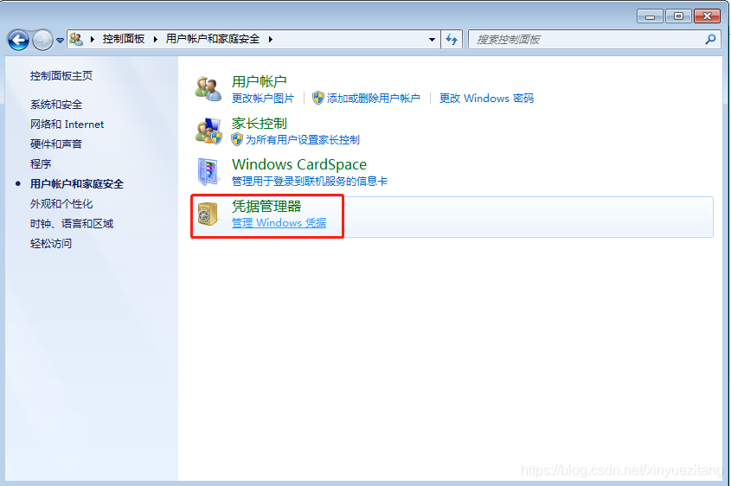Image resolution: width=731 pixels, height=486 pixels.
Task: Click the shield icon before 添加或删除用户帐户
Action: point(318,98)
